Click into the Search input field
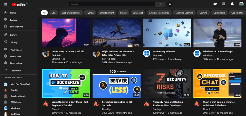Image resolution: width=246 pixels, height=116 pixels. tap(112, 4)
